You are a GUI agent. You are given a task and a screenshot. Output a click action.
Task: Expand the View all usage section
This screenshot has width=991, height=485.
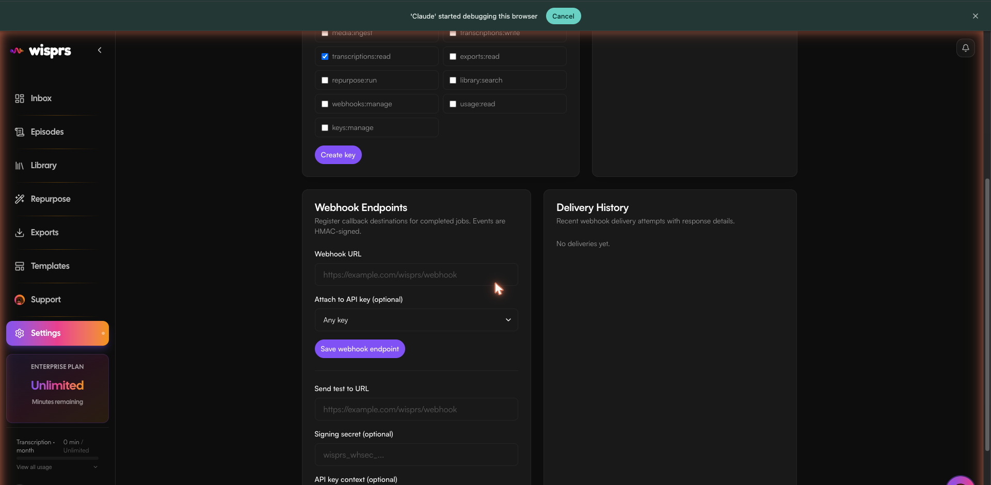(x=95, y=467)
